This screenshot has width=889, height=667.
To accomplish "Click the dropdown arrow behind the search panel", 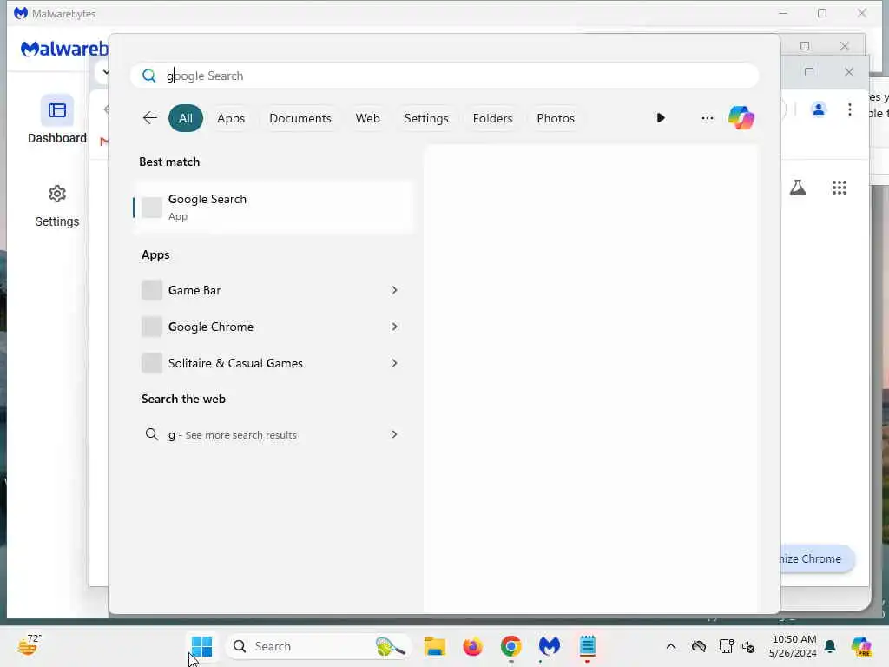I will click(105, 73).
